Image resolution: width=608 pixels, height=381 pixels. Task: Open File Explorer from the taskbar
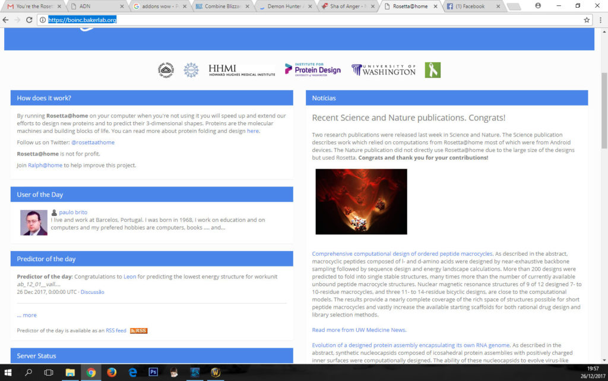(x=70, y=373)
